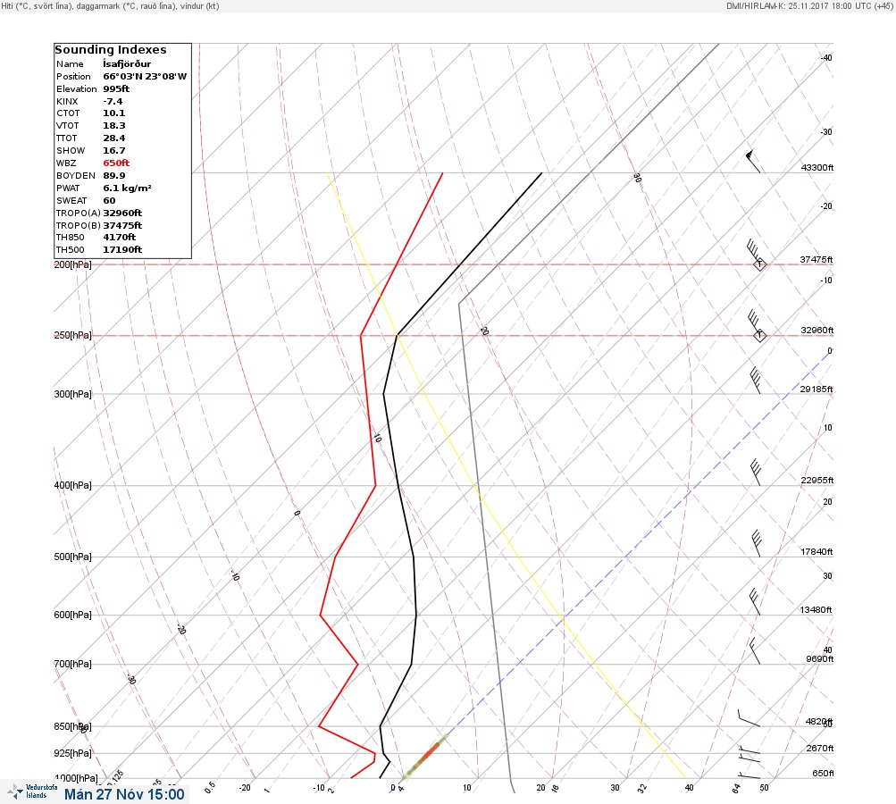Click '32960ft' altitude label on chart right edge

tap(817, 331)
